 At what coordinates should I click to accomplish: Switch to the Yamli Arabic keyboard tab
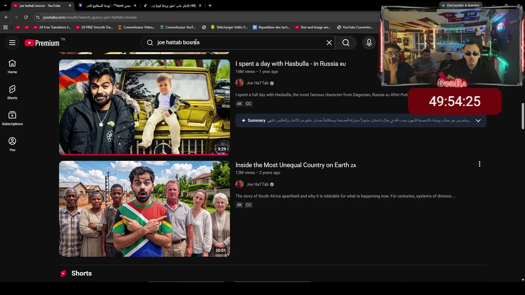coord(107,6)
